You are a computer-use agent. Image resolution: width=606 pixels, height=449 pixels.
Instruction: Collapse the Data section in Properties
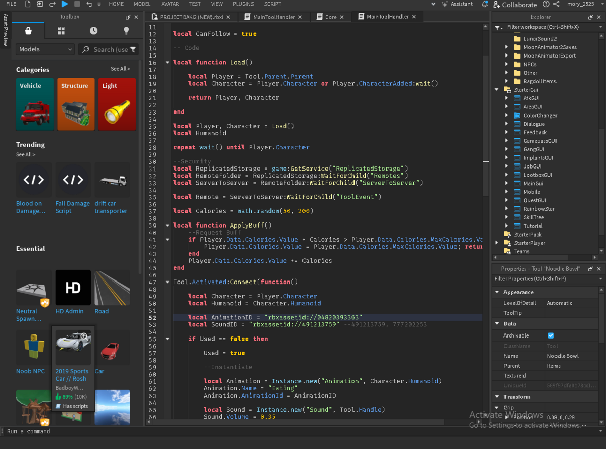click(497, 324)
